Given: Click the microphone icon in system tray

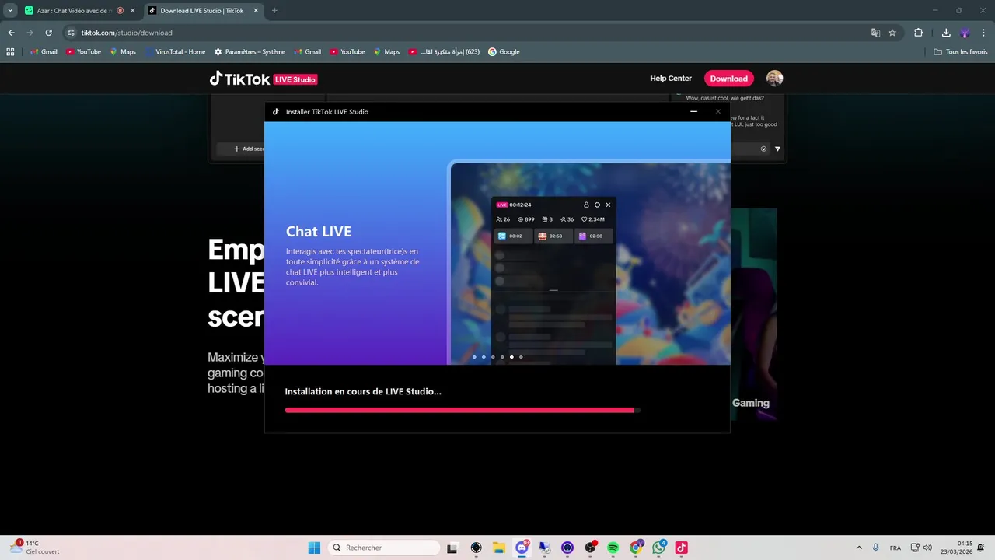Looking at the screenshot, I should [x=876, y=548].
